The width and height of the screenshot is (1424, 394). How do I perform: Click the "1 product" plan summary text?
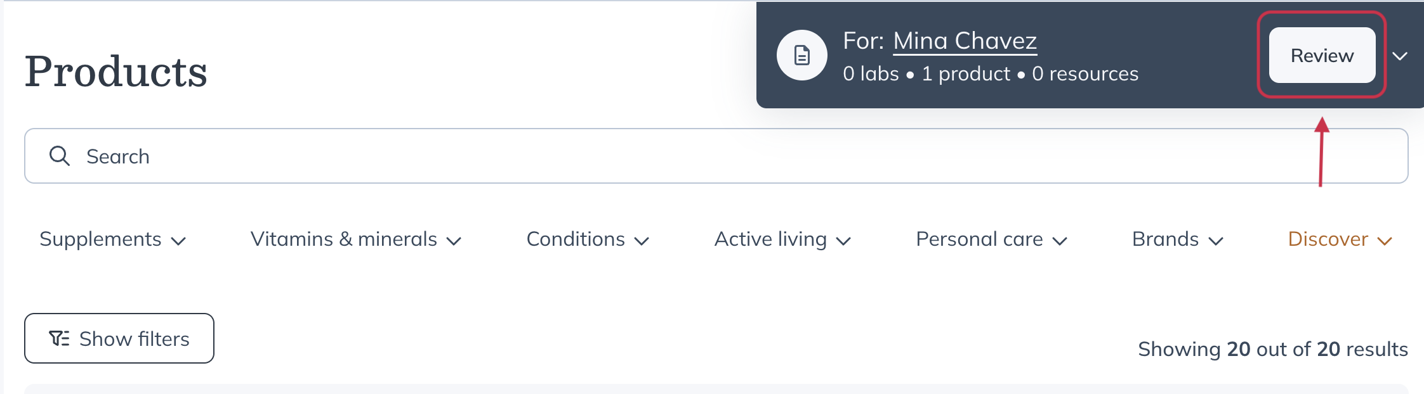tap(966, 74)
